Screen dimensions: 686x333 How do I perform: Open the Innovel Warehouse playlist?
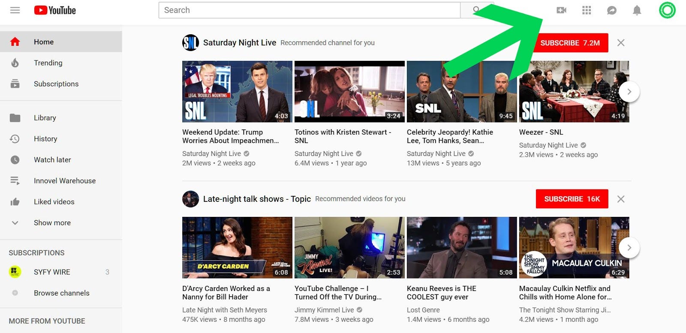pos(61,180)
